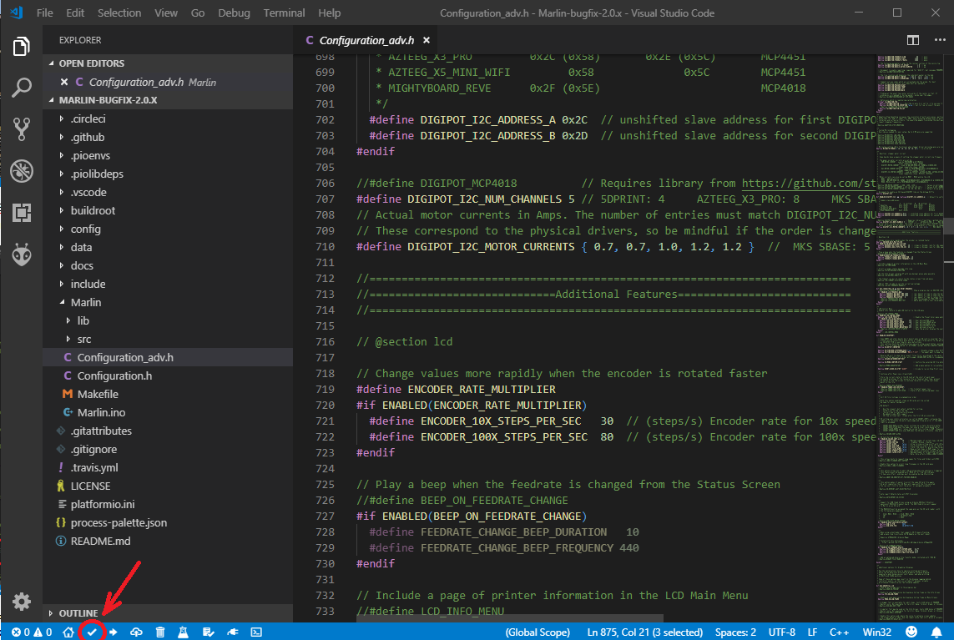Screen dimensions: 954x640
Task: Click the PlatformIO Home icon in status bar
Action: click(x=68, y=632)
